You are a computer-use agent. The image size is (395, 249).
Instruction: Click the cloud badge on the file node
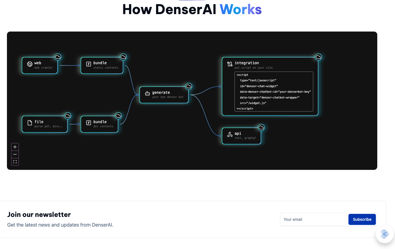pyautogui.click(x=68, y=116)
